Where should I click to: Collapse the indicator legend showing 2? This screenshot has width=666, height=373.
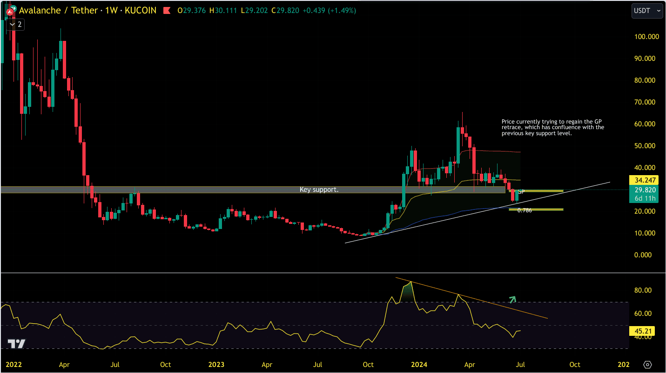tap(15, 24)
